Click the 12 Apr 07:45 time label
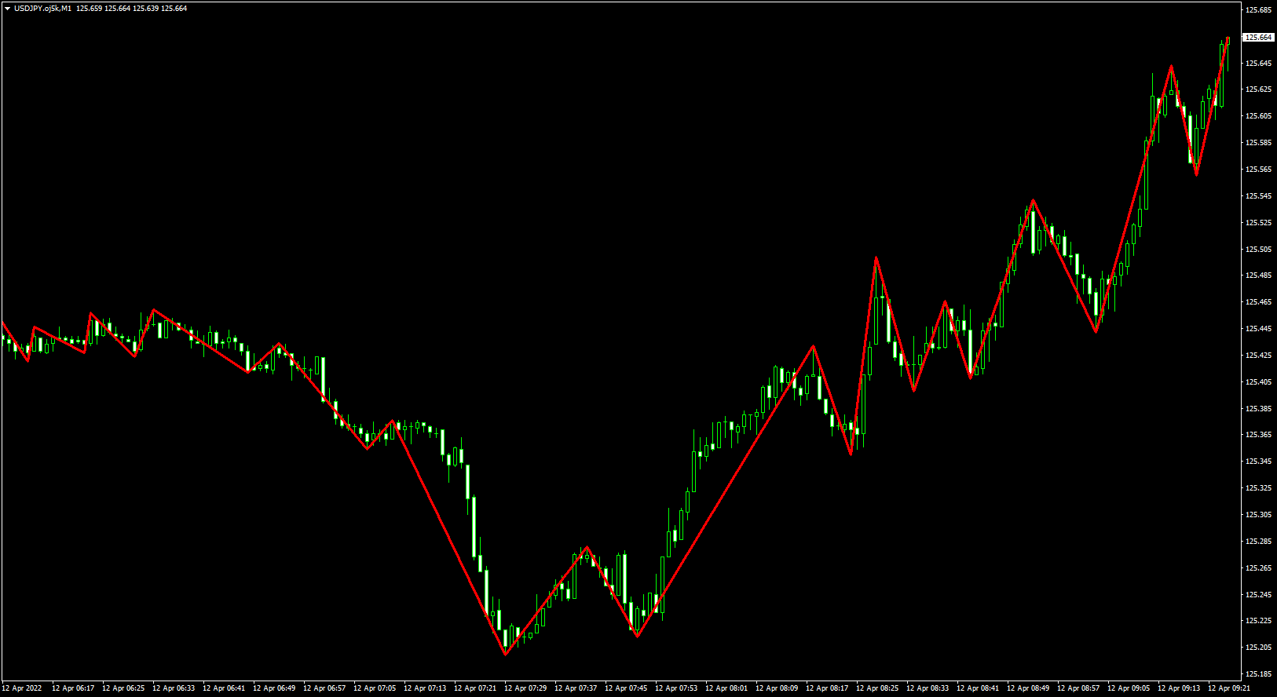 click(626, 688)
